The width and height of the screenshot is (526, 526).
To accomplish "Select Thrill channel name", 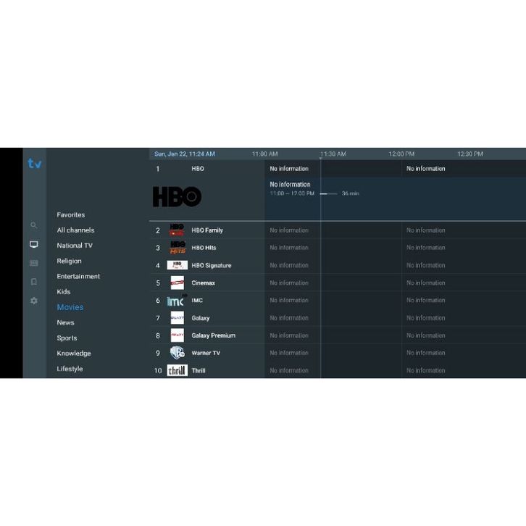I will [x=199, y=371].
